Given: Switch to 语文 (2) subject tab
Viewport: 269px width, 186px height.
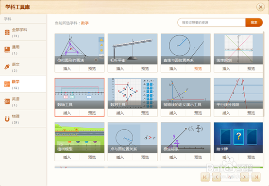Looking at the screenshot, I should [23, 67].
